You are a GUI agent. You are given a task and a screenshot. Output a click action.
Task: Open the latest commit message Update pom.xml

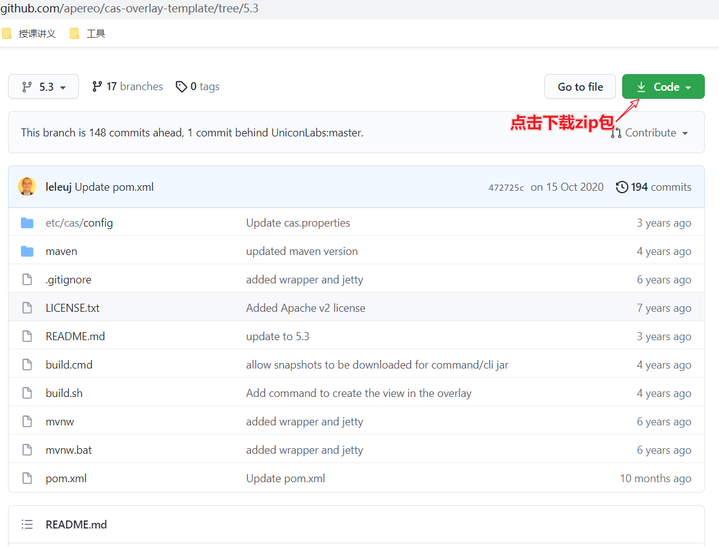pos(114,187)
